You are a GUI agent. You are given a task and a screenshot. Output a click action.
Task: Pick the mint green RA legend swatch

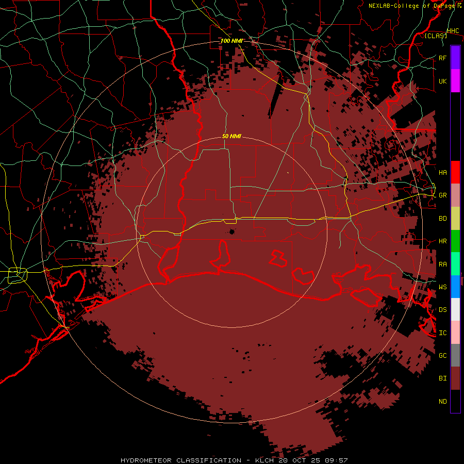(455, 264)
